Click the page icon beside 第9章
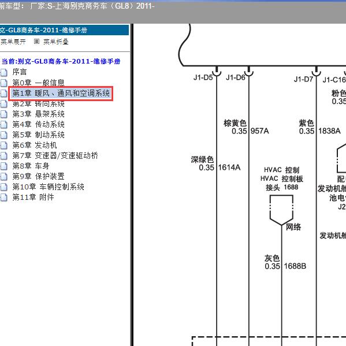The height and width of the screenshot is (346, 346). point(3,176)
